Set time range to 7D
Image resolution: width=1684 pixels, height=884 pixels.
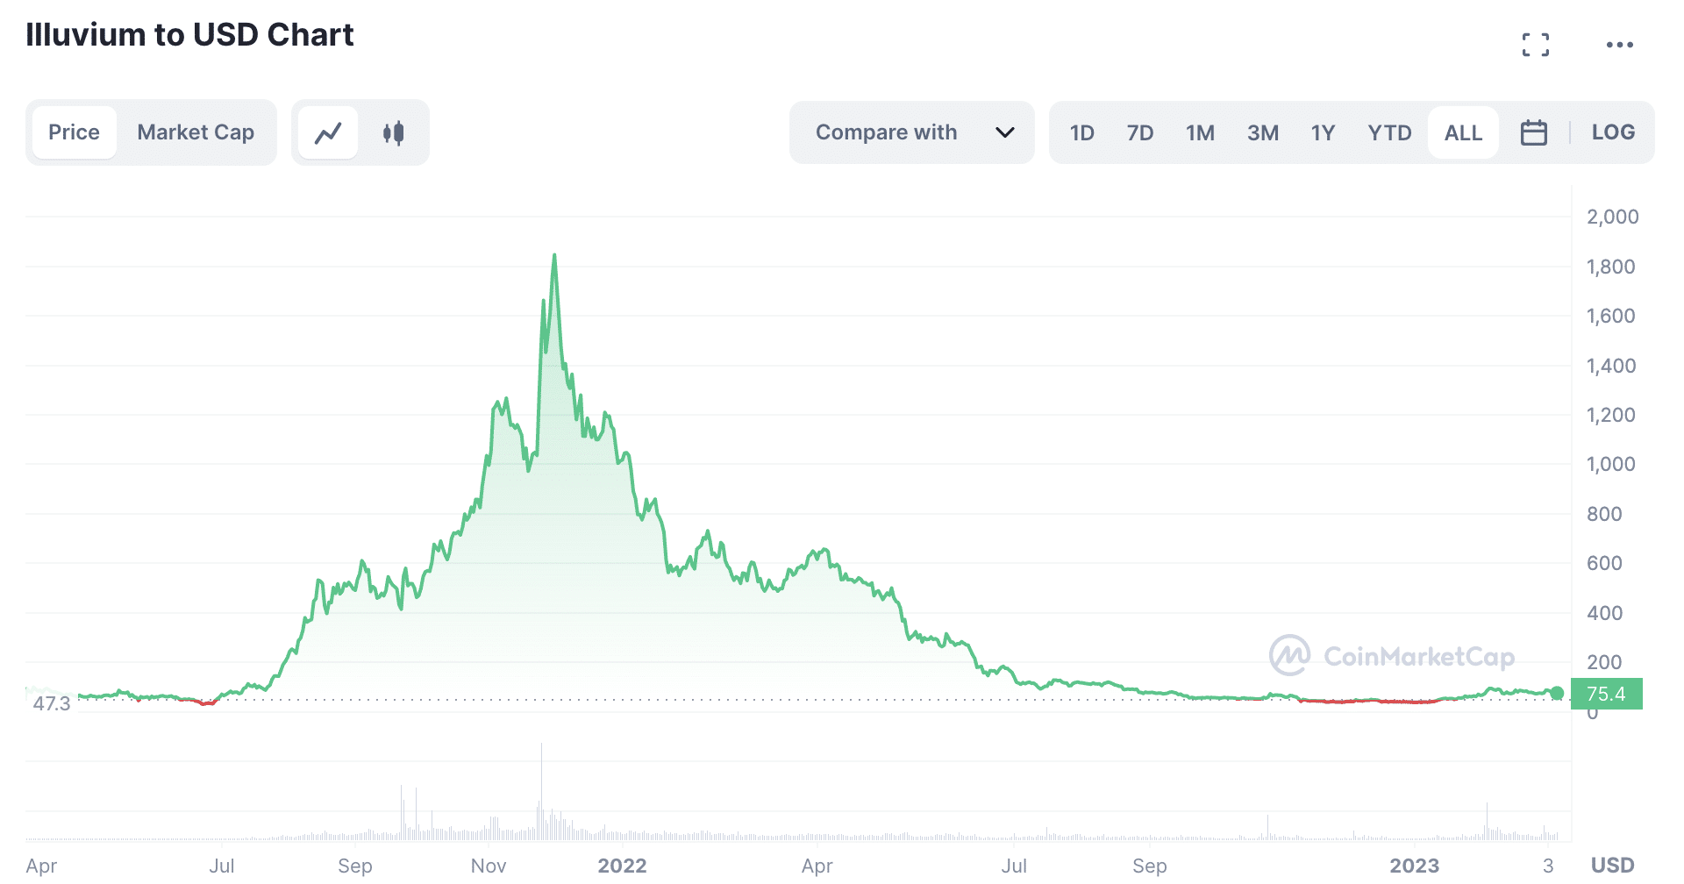click(1139, 132)
